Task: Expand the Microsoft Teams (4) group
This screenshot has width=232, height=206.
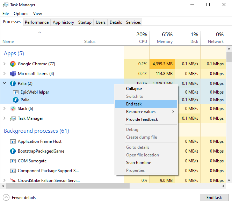Action: [5, 74]
